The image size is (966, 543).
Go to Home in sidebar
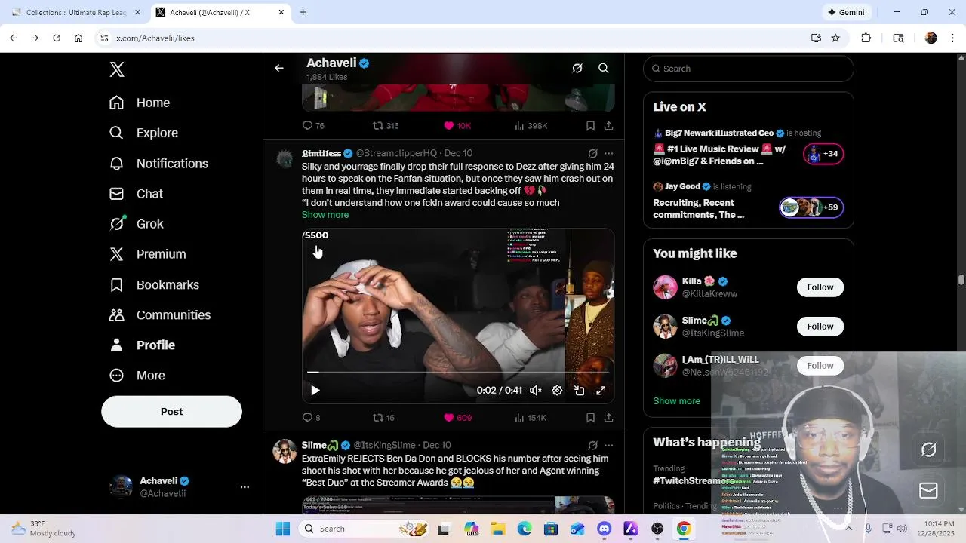point(140,103)
